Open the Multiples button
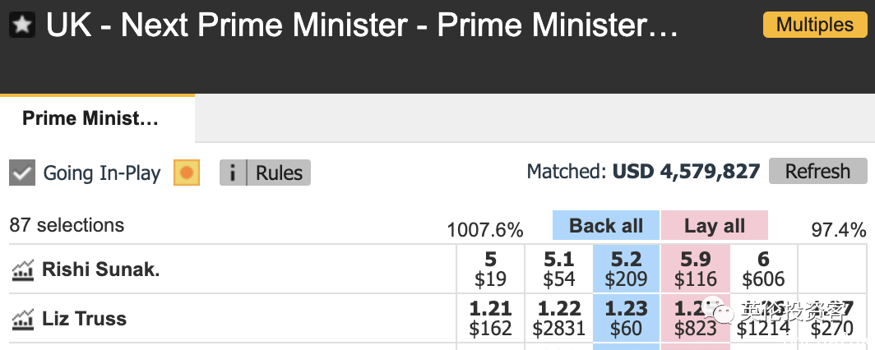This screenshot has width=875, height=350. click(x=815, y=25)
